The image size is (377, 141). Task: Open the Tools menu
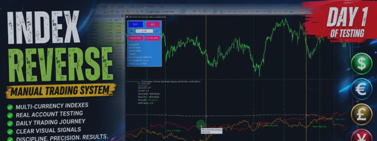(140, 7)
